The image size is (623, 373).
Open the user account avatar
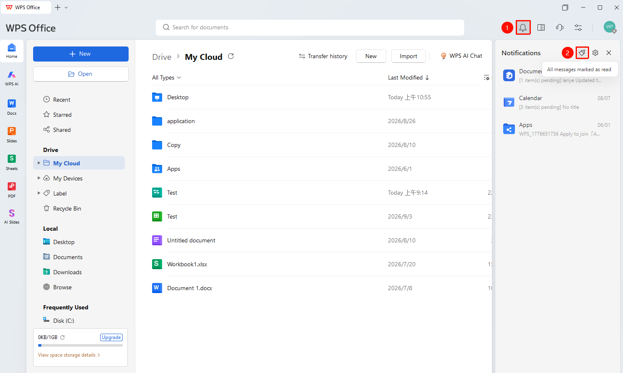coord(610,27)
